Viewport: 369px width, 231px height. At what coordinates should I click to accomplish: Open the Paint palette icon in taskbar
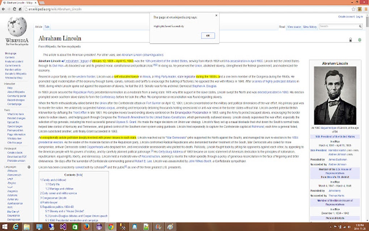click(170, 227)
